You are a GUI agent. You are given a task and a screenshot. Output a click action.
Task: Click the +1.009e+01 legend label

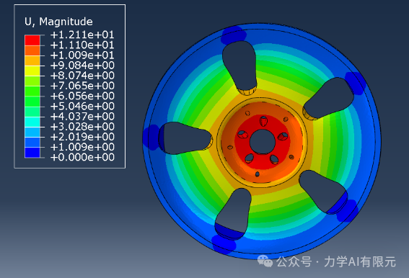pyautogui.click(x=82, y=55)
